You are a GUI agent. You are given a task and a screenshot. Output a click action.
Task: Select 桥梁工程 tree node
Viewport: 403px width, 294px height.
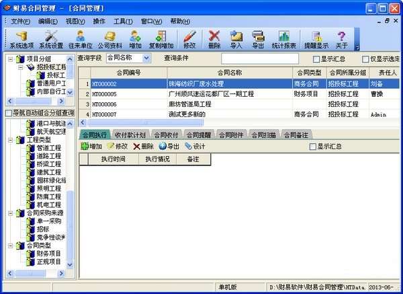[x=49, y=164]
